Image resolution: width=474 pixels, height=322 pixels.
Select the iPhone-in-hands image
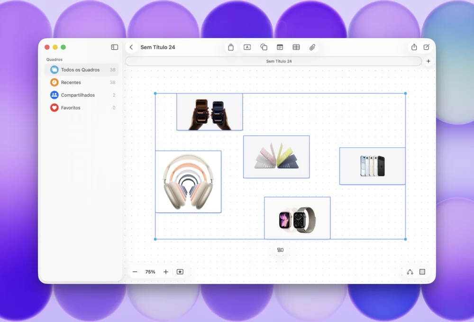coord(210,112)
